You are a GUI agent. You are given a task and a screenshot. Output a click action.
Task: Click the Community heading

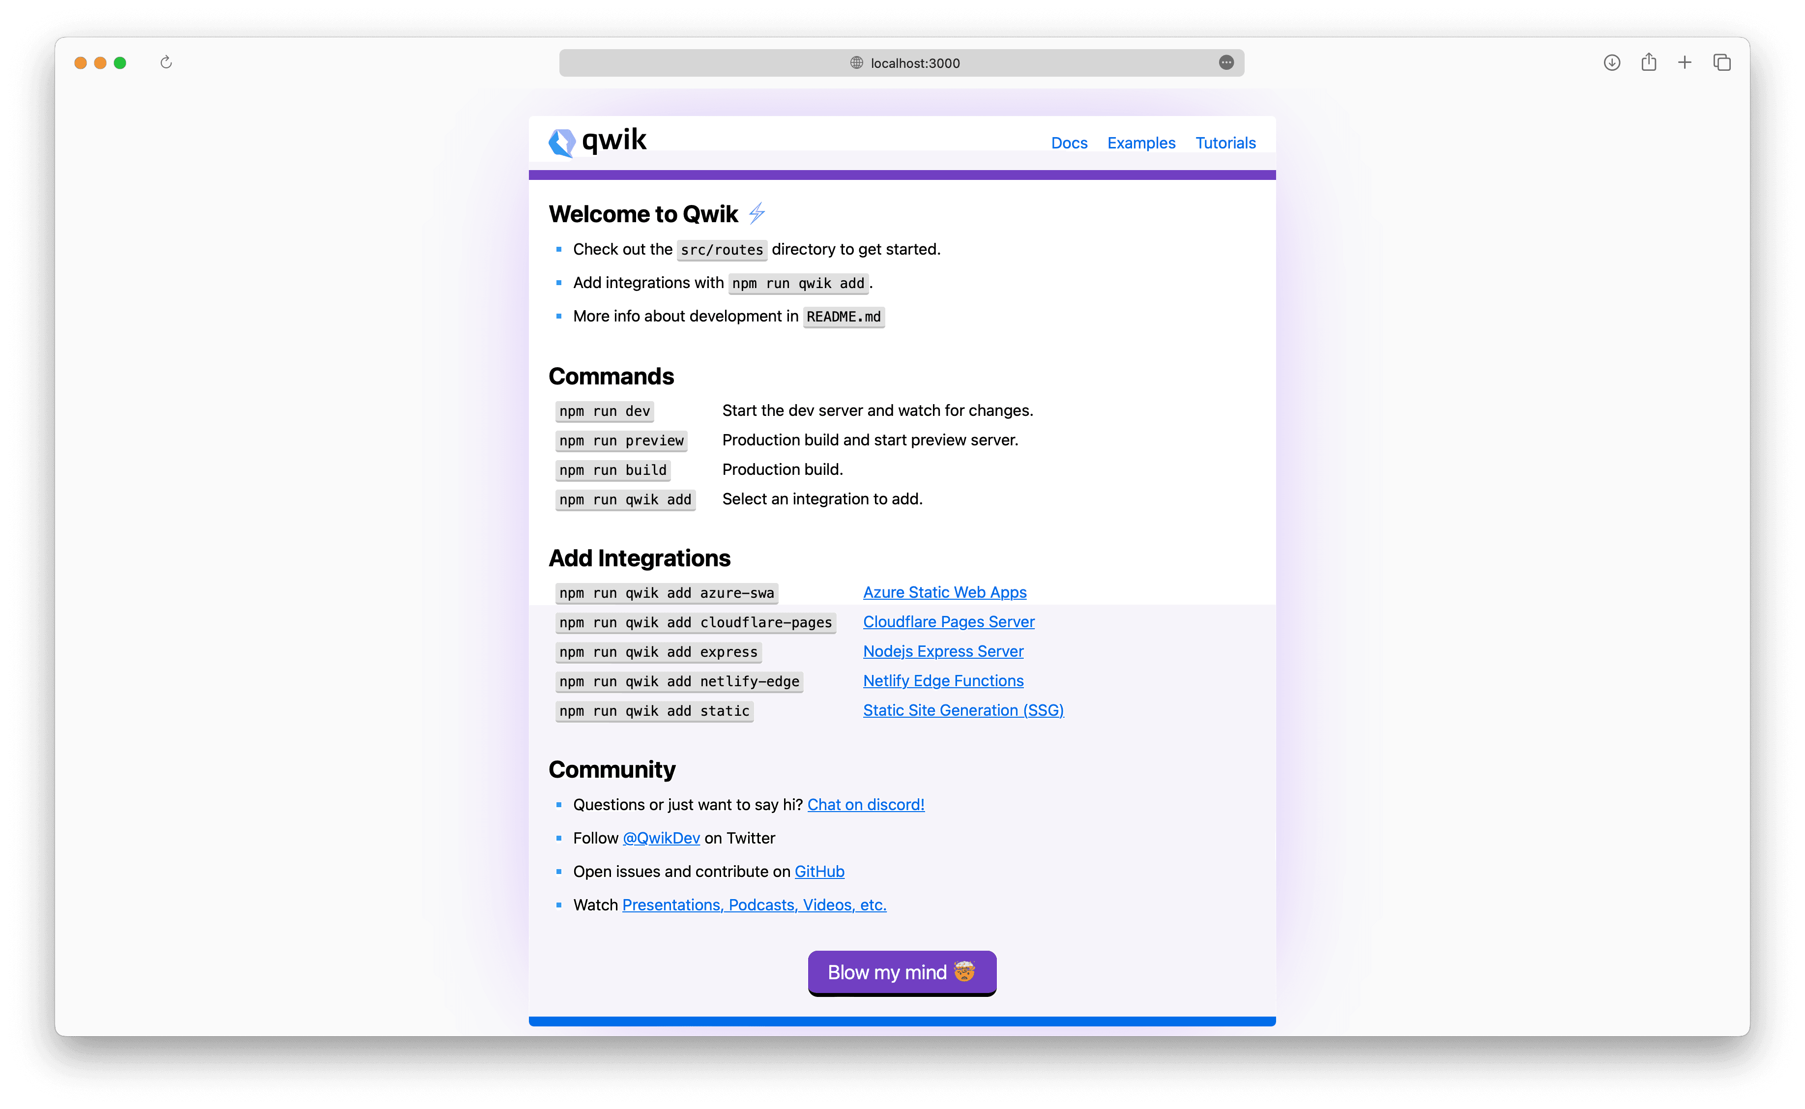[x=611, y=769]
